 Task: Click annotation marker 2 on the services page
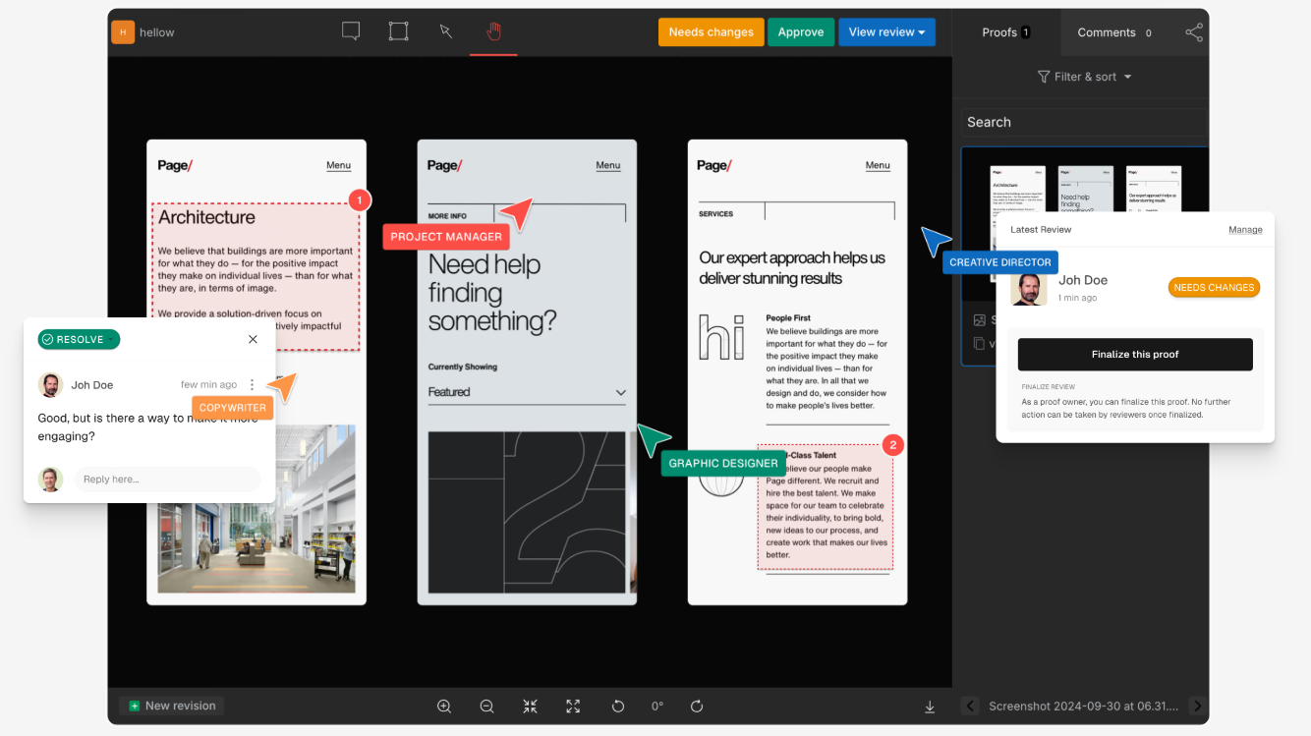click(x=893, y=445)
